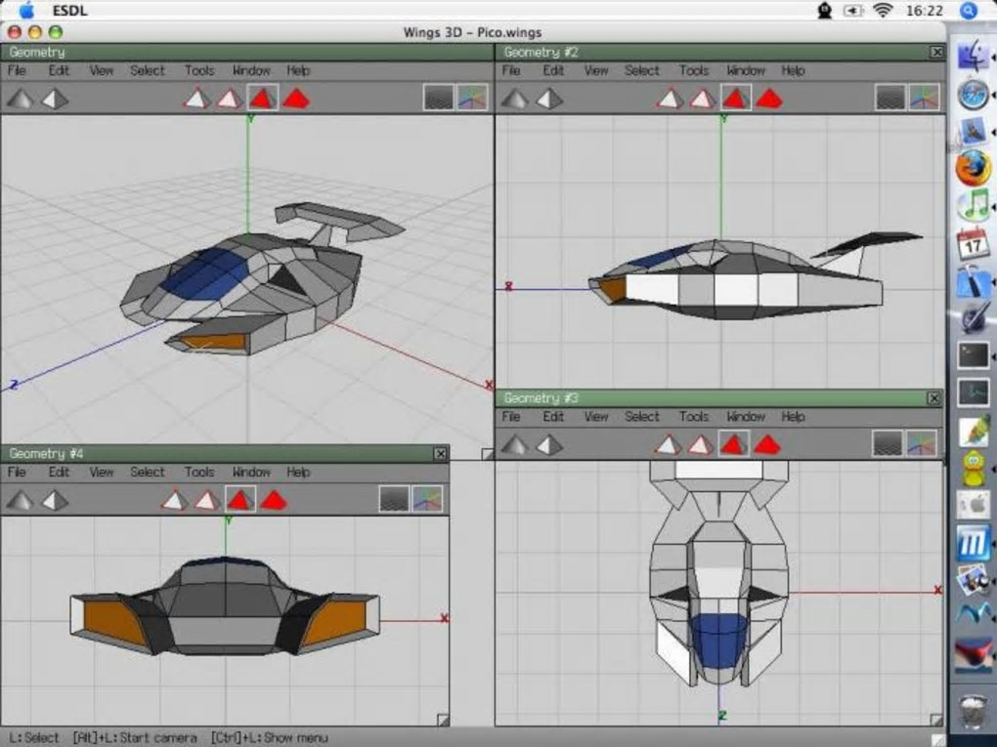The height and width of the screenshot is (747, 997).
Task: Open View menu in Geometry #4 window
Action: 101,472
